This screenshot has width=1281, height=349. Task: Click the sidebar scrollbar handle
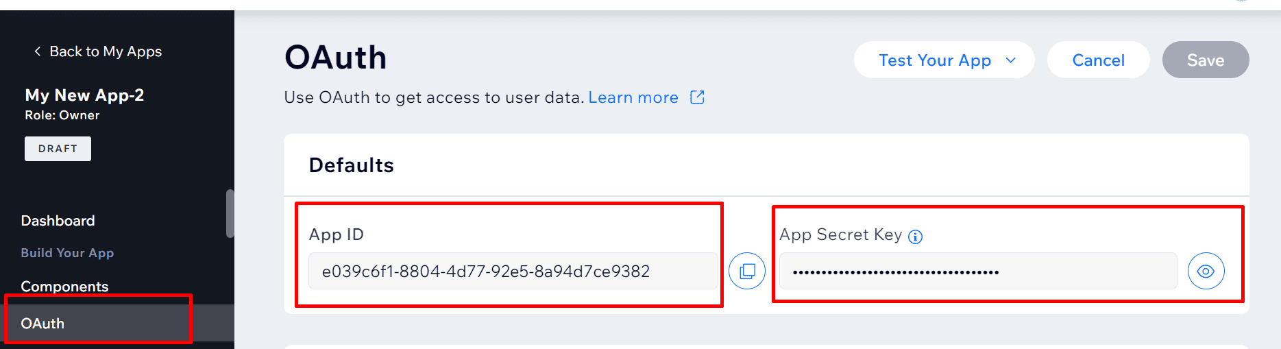(x=230, y=214)
